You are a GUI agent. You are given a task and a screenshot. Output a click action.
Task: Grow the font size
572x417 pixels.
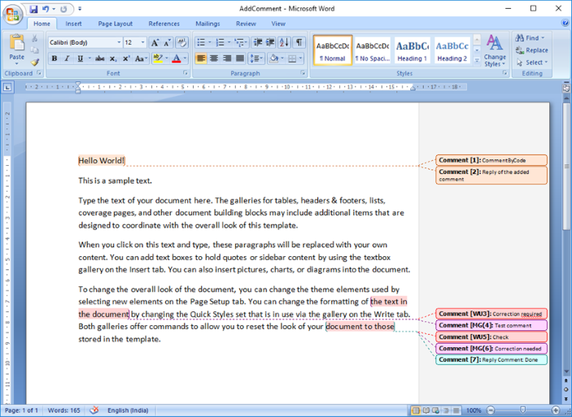pos(155,42)
